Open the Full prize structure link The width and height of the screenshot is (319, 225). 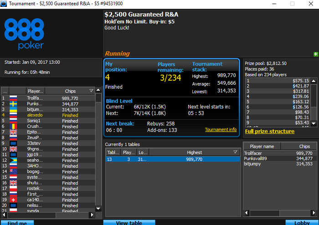pyautogui.click(x=270, y=131)
